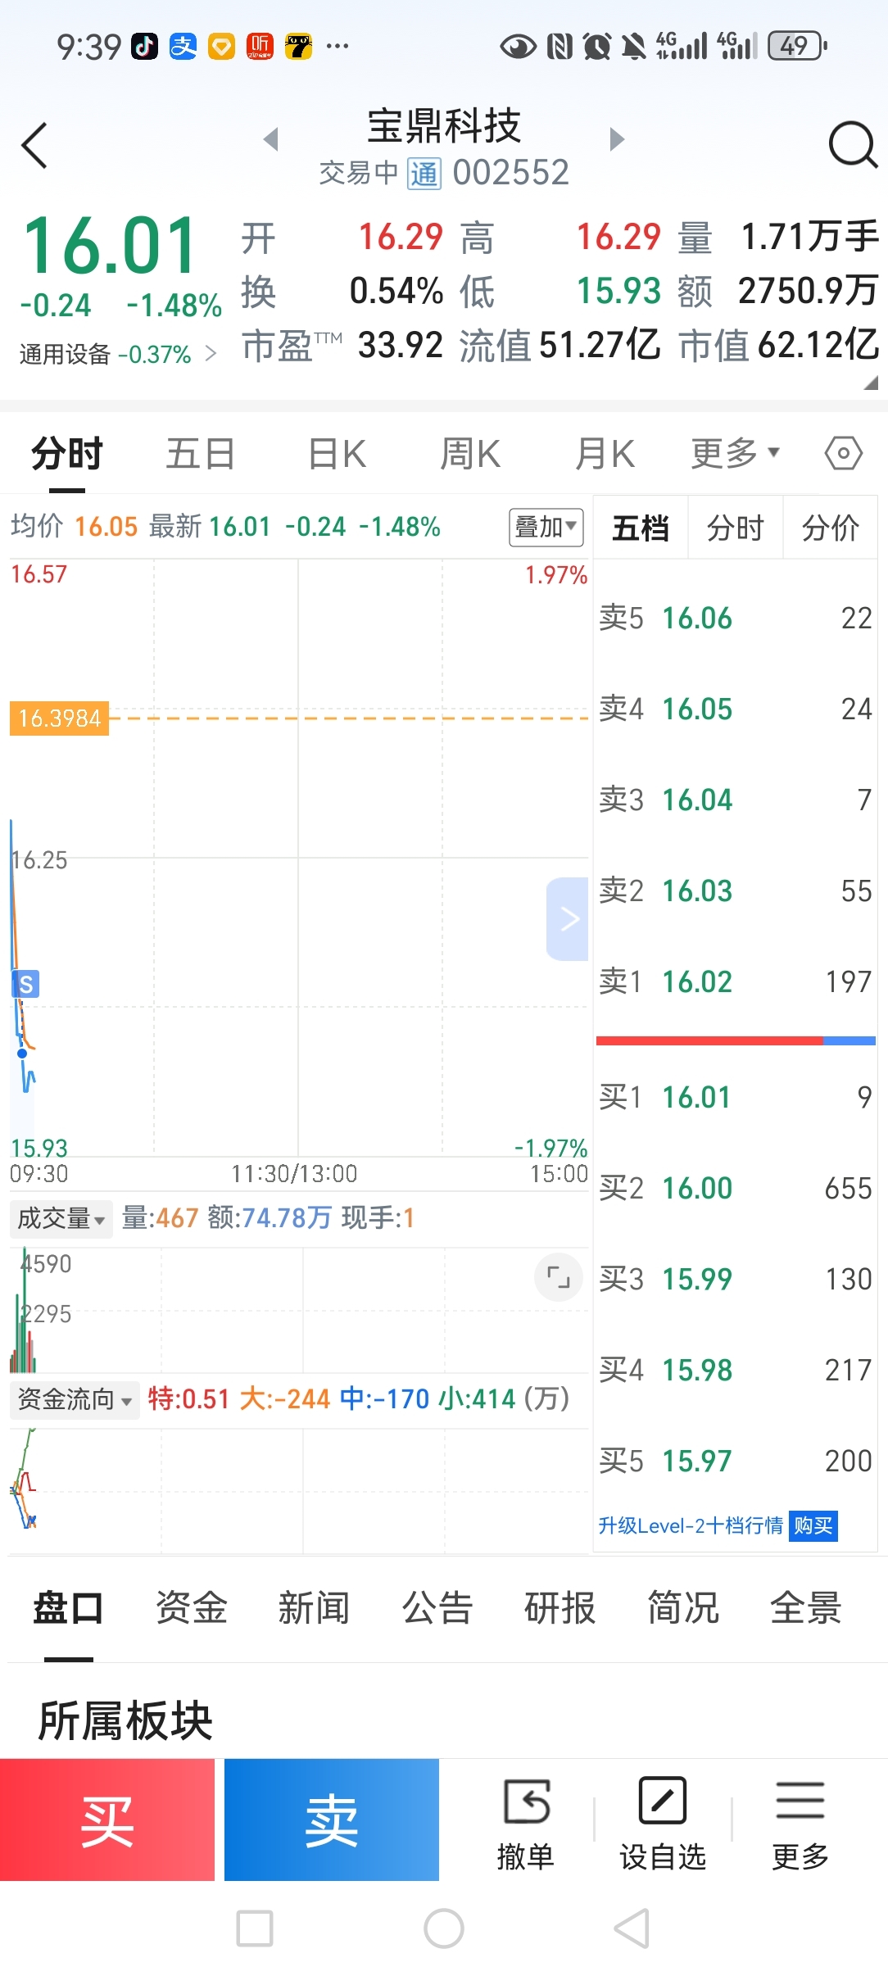The width and height of the screenshot is (888, 1976).
Task: Switch to the 日K chart tab
Action: [x=337, y=453]
